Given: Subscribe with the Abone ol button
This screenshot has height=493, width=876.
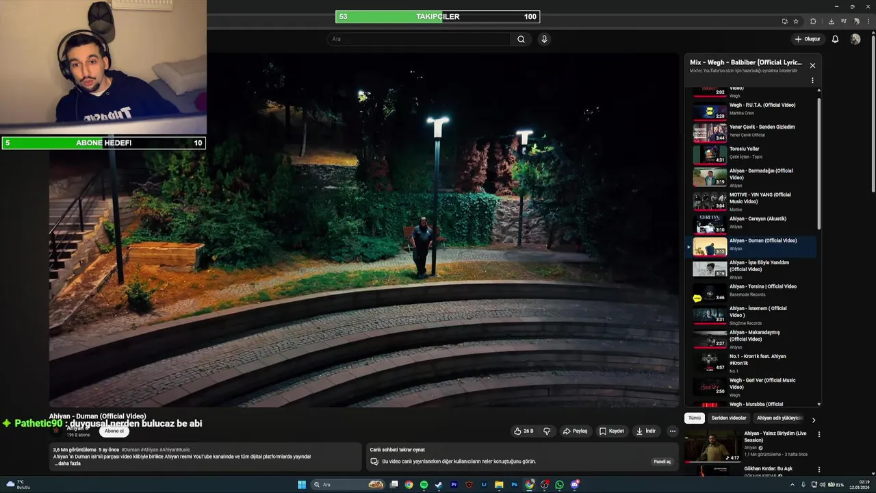Looking at the screenshot, I should click(x=114, y=431).
